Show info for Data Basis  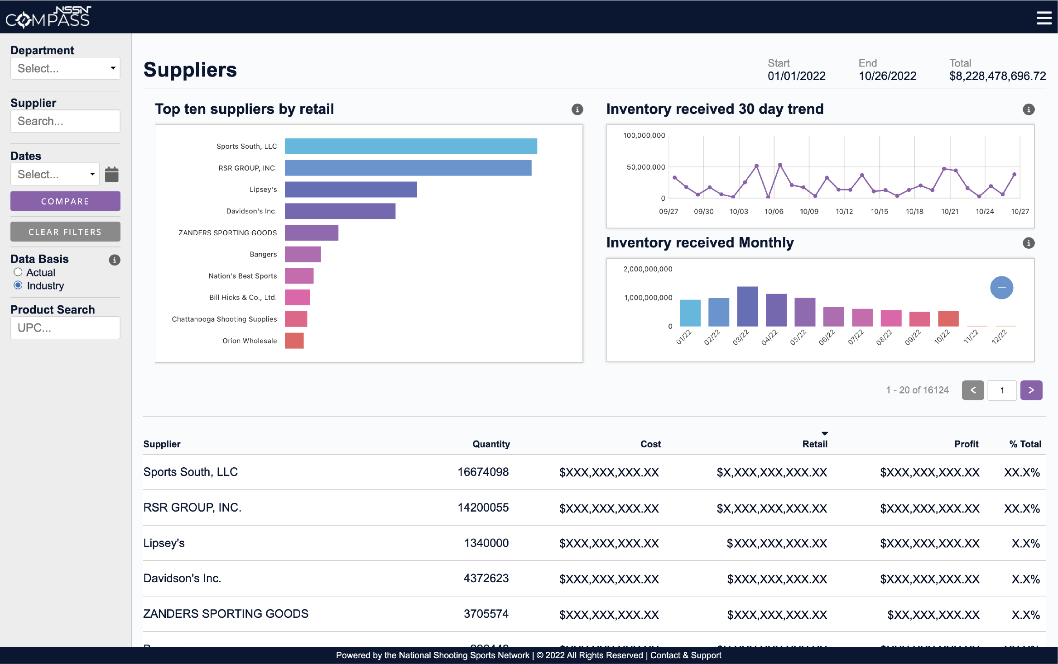click(115, 260)
